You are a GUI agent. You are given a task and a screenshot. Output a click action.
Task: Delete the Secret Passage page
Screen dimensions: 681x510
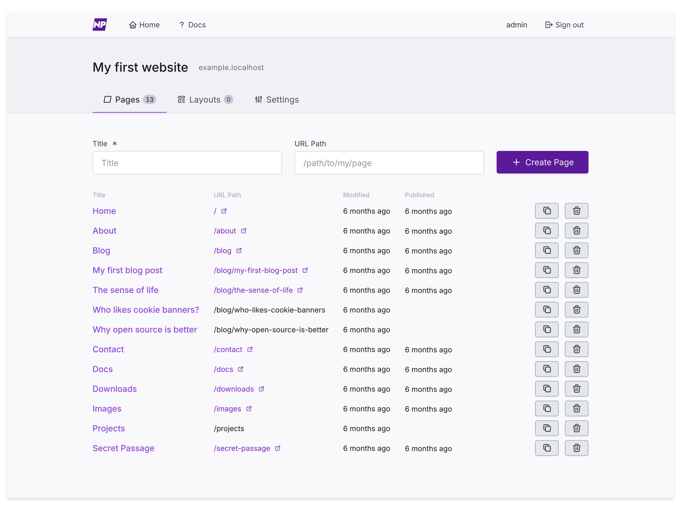coord(576,448)
